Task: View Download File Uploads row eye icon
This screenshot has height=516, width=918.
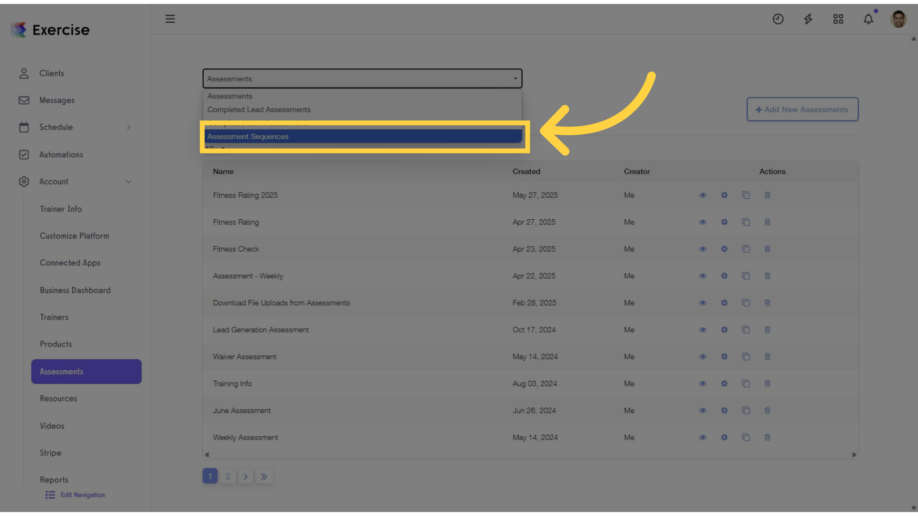Action: [x=703, y=303]
